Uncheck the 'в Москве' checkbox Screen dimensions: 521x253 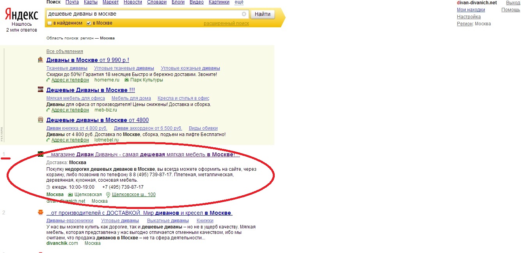coord(89,23)
